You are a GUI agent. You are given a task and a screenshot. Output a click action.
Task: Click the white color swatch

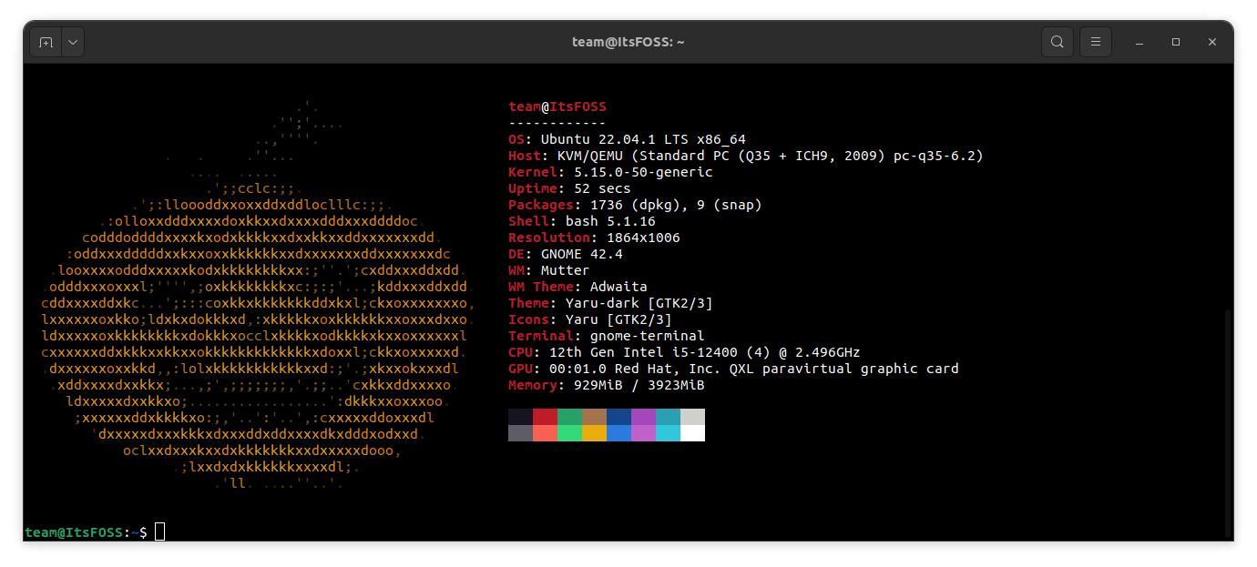693,425
